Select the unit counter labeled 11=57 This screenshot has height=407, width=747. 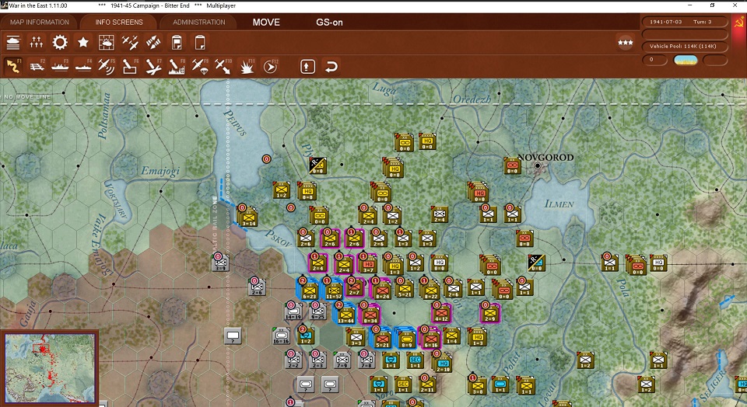tap(334, 290)
